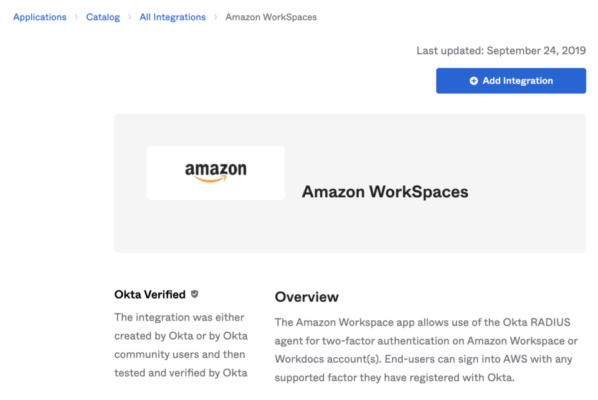
Task: Click the Okta Verified shield badge
Action: 194,294
